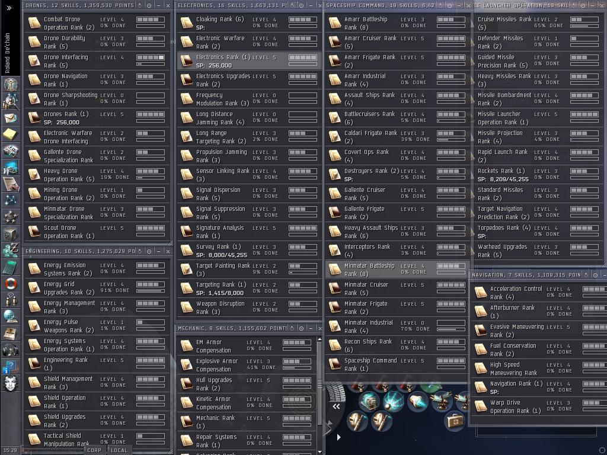Open the help lifebuoy icon
This screenshot has width=607, height=455.
point(11,284)
